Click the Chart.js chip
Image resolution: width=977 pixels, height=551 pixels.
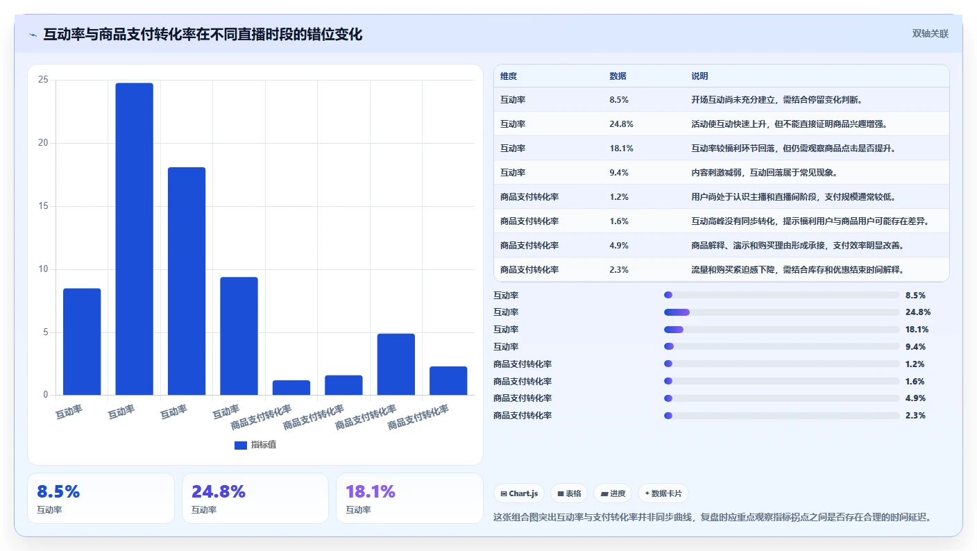519,493
